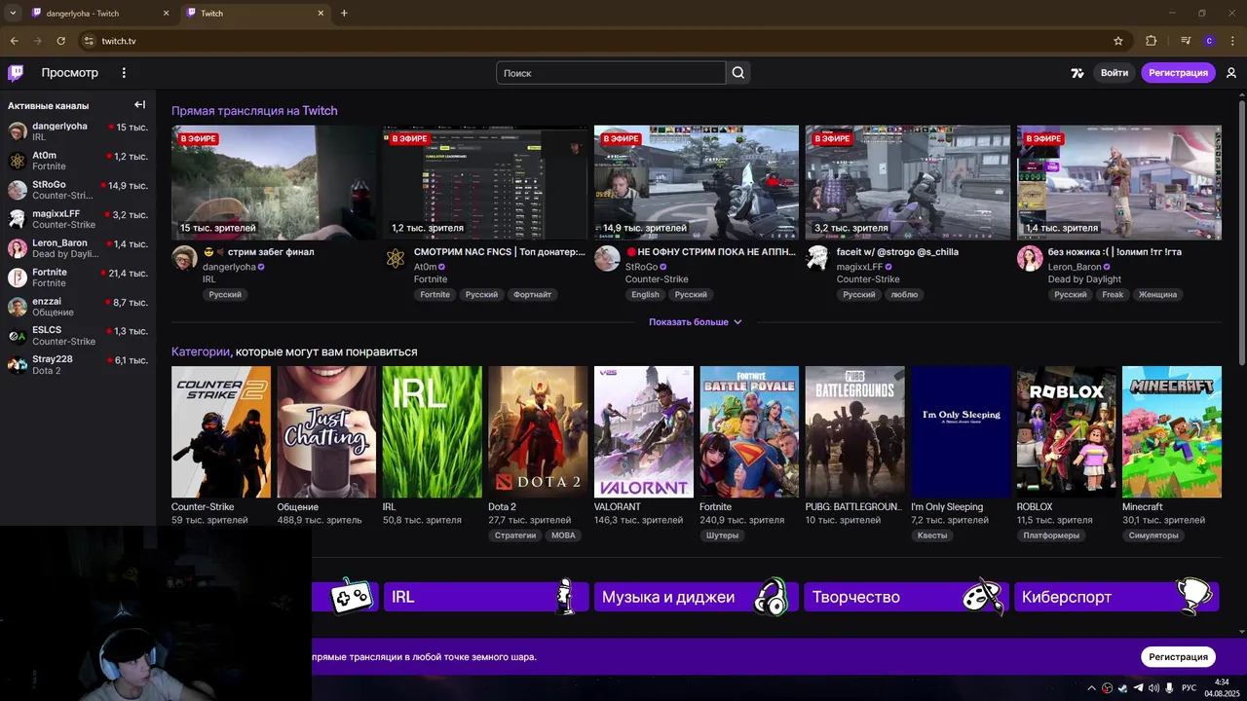The image size is (1247, 701).
Task: Open the Minecraft category cover
Action: pyautogui.click(x=1172, y=432)
